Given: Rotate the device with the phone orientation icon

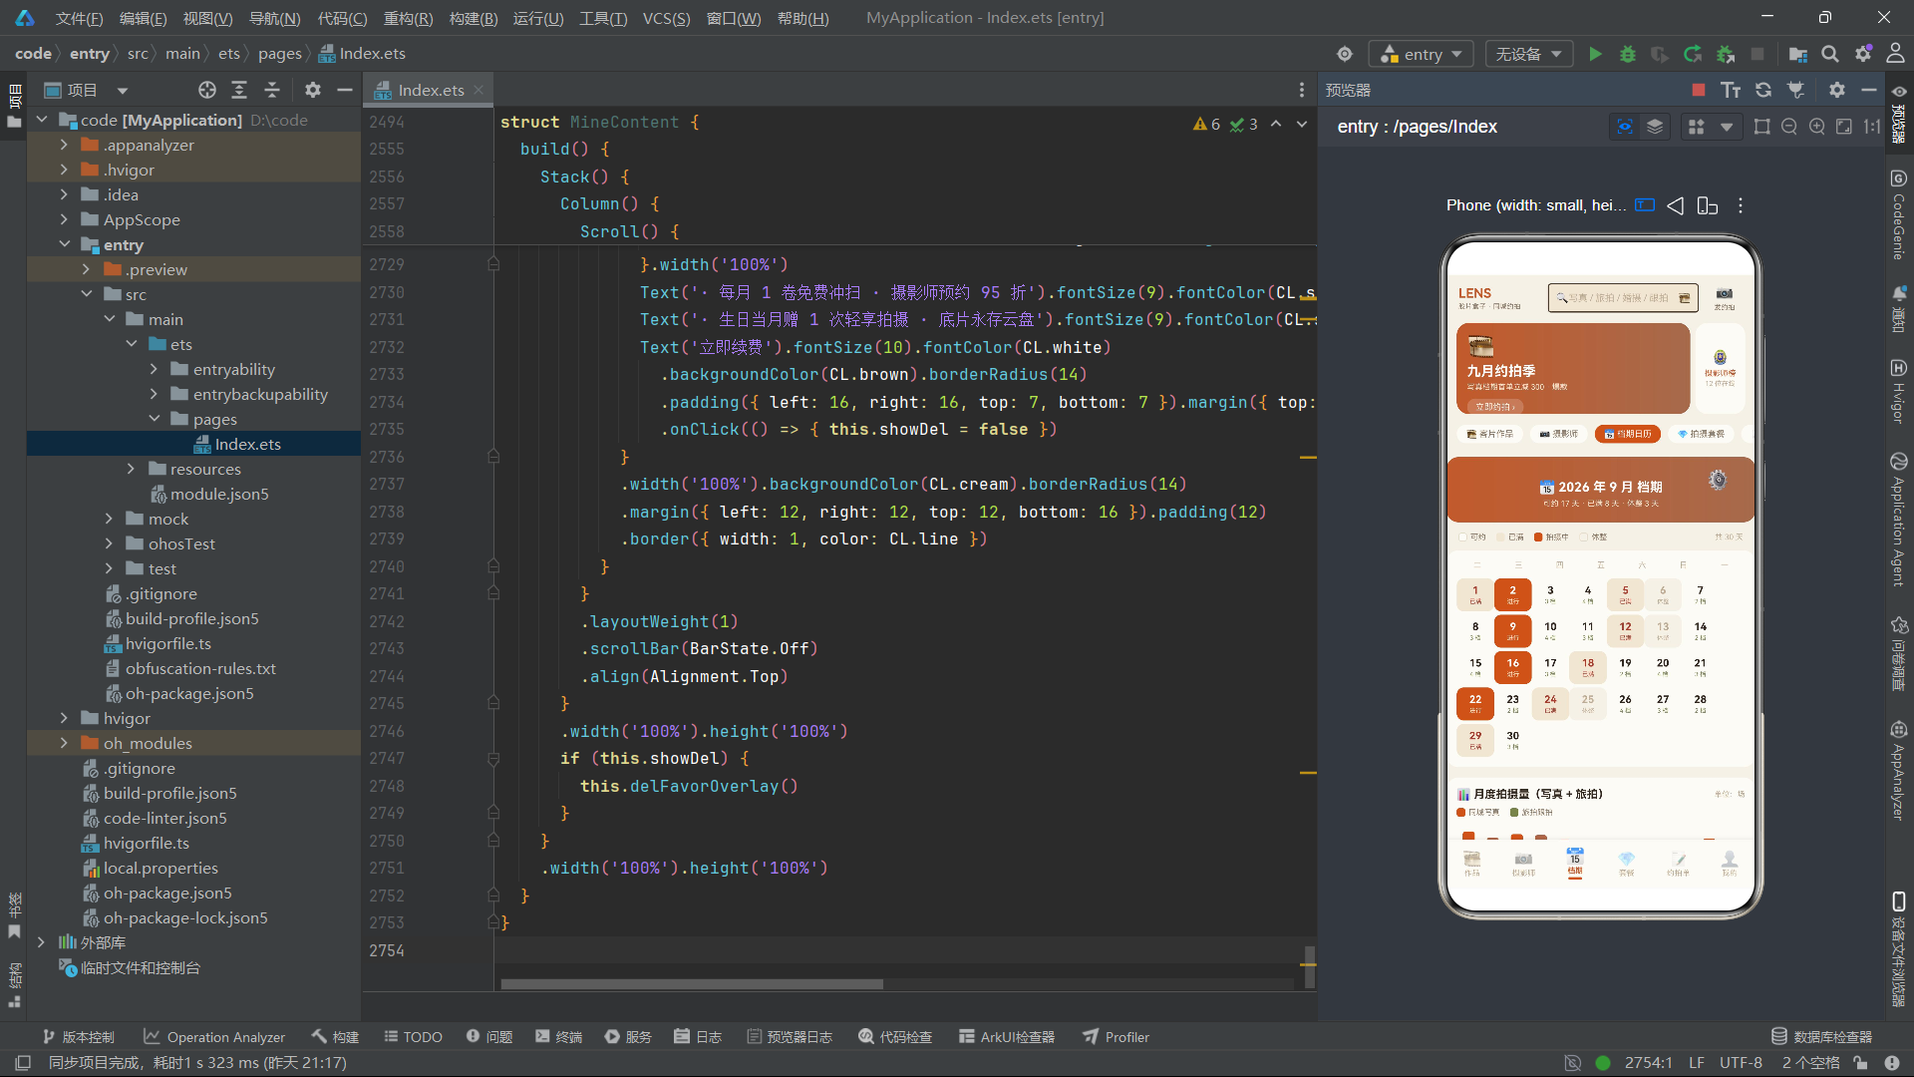Looking at the screenshot, I should (x=1708, y=205).
